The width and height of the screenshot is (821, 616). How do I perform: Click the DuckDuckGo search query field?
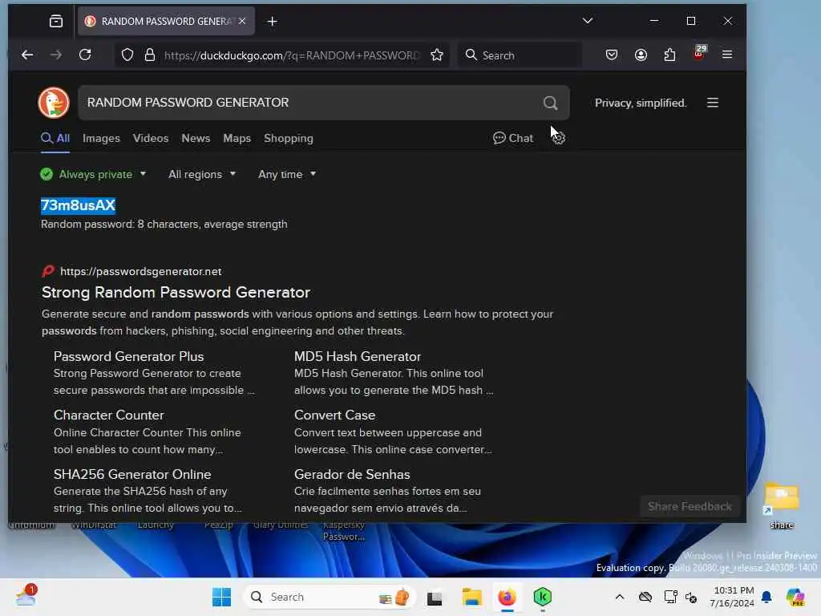309,103
